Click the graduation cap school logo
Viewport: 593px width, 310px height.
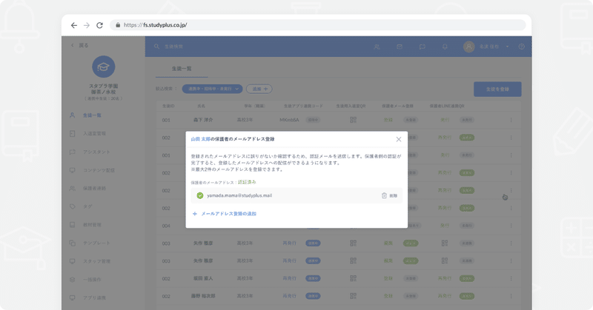103,67
